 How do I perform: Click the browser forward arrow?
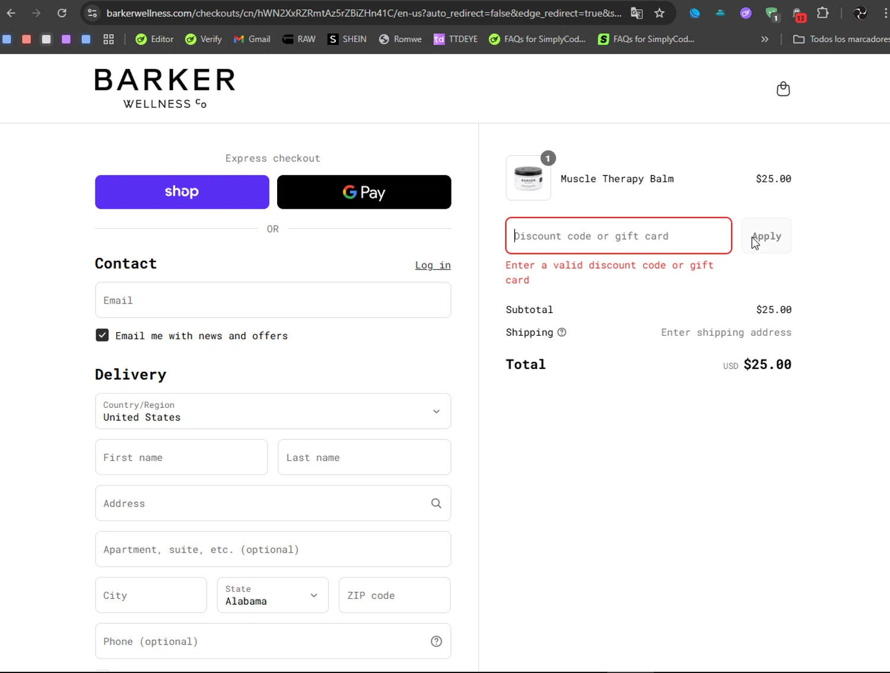point(36,13)
